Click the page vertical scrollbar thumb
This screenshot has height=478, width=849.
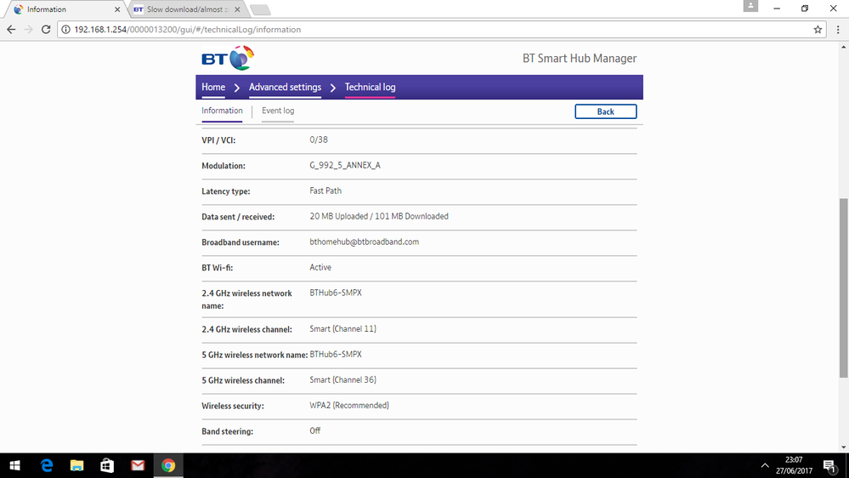click(x=843, y=287)
